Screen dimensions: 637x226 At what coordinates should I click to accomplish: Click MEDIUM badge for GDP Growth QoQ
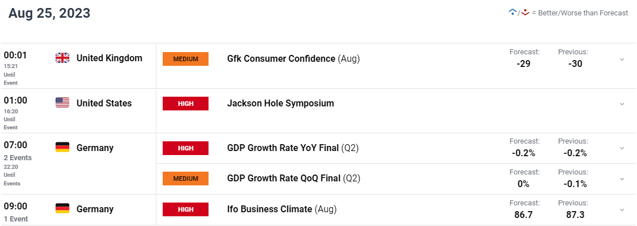185,179
